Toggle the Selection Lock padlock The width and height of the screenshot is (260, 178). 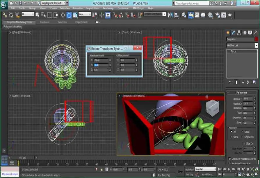coord(101,169)
